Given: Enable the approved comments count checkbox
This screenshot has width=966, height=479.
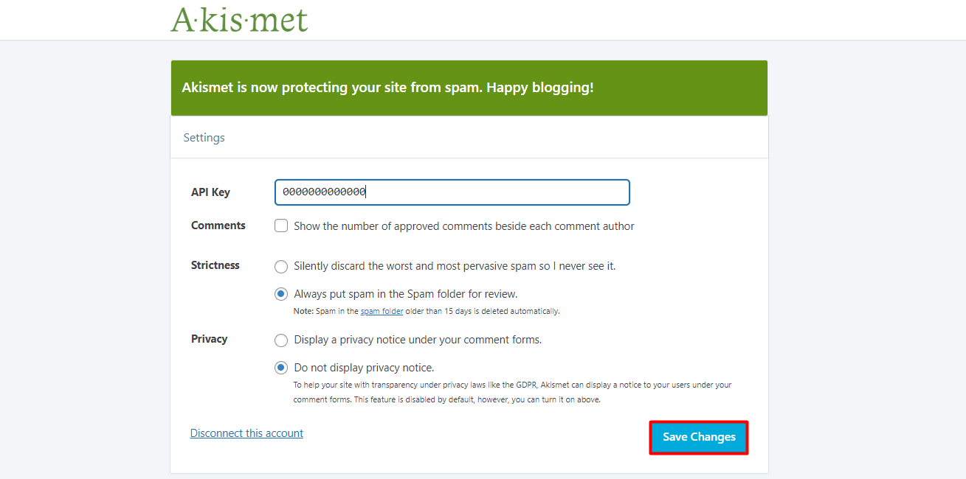Looking at the screenshot, I should (x=281, y=226).
